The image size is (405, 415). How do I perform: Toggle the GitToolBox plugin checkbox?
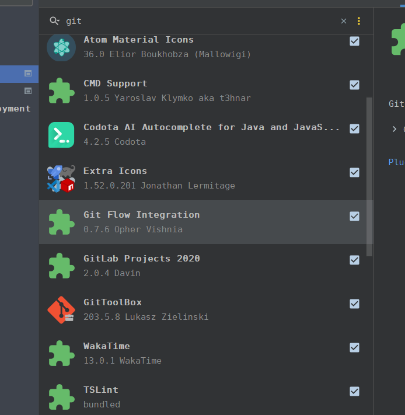click(x=354, y=304)
